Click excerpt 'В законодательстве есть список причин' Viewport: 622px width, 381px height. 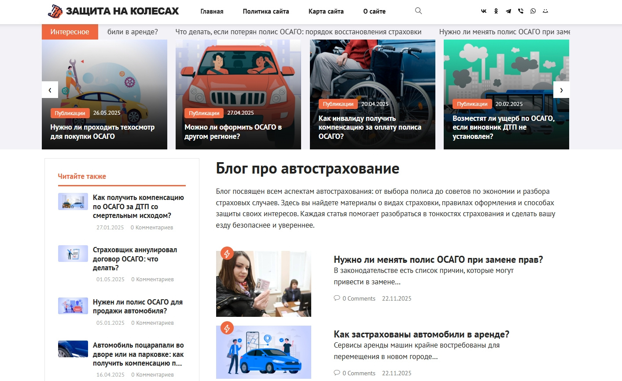tap(423, 276)
